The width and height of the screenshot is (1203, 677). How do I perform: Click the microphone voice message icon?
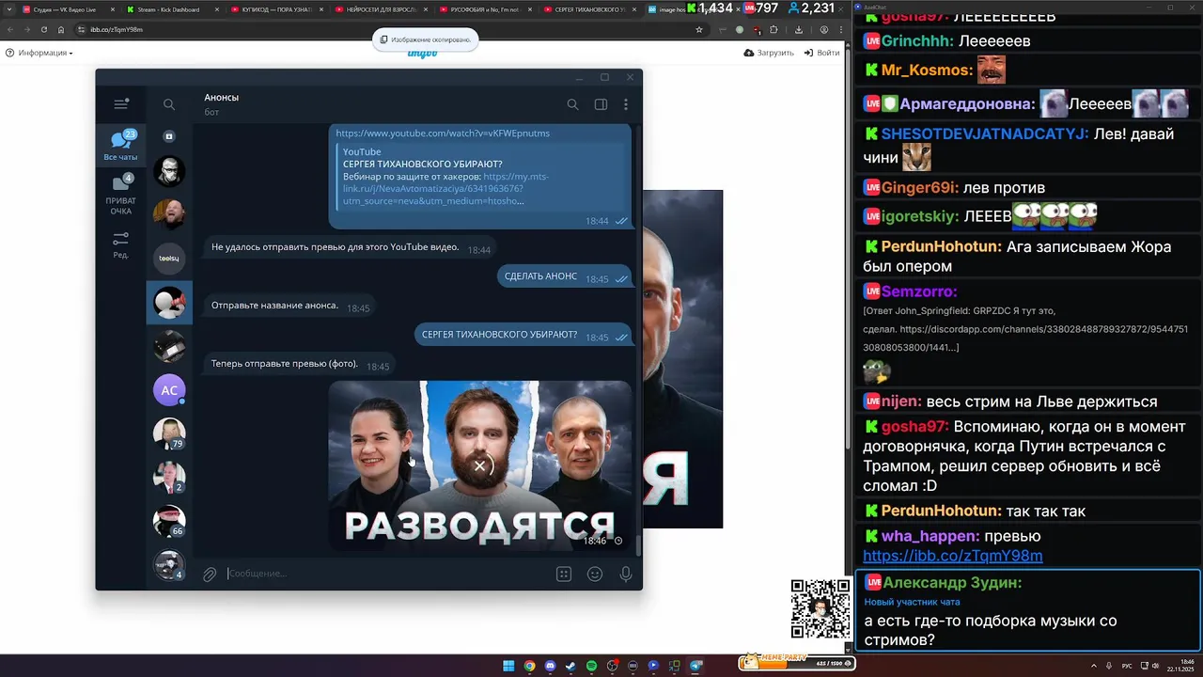(x=626, y=574)
